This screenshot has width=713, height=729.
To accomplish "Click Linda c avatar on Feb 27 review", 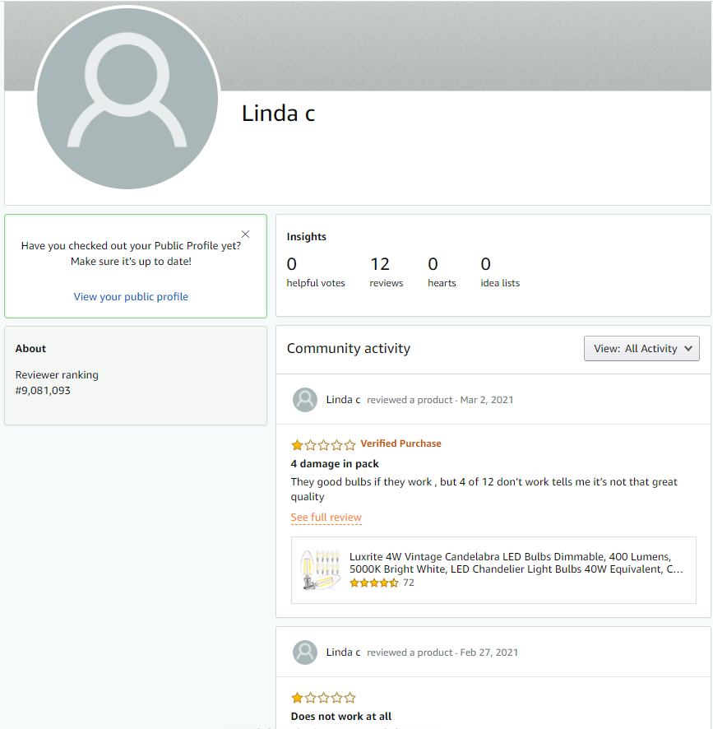I will pos(305,652).
